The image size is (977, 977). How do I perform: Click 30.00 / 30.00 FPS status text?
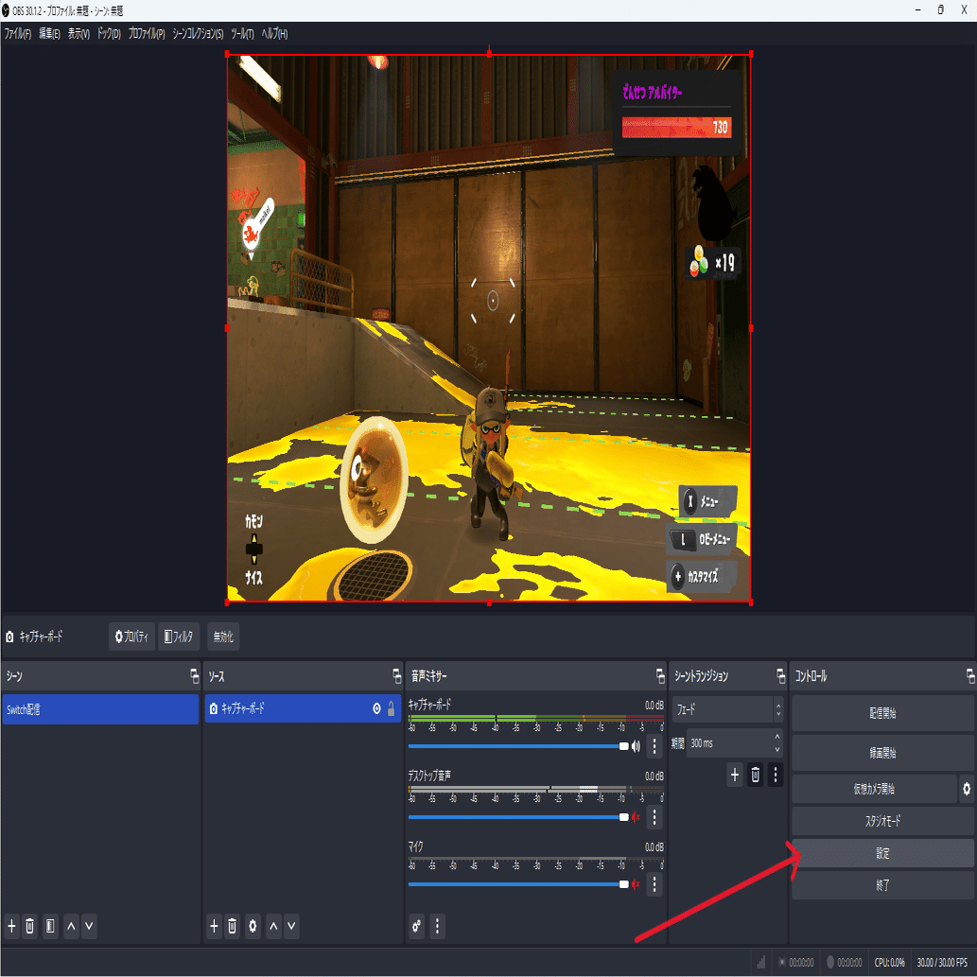click(x=942, y=963)
